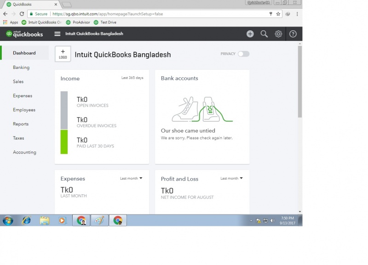Open the ProAdvisor bookmark
The height and width of the screenshot is (265, 368).
[78, 22]
